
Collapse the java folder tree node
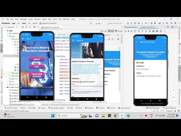click(7, 36)
